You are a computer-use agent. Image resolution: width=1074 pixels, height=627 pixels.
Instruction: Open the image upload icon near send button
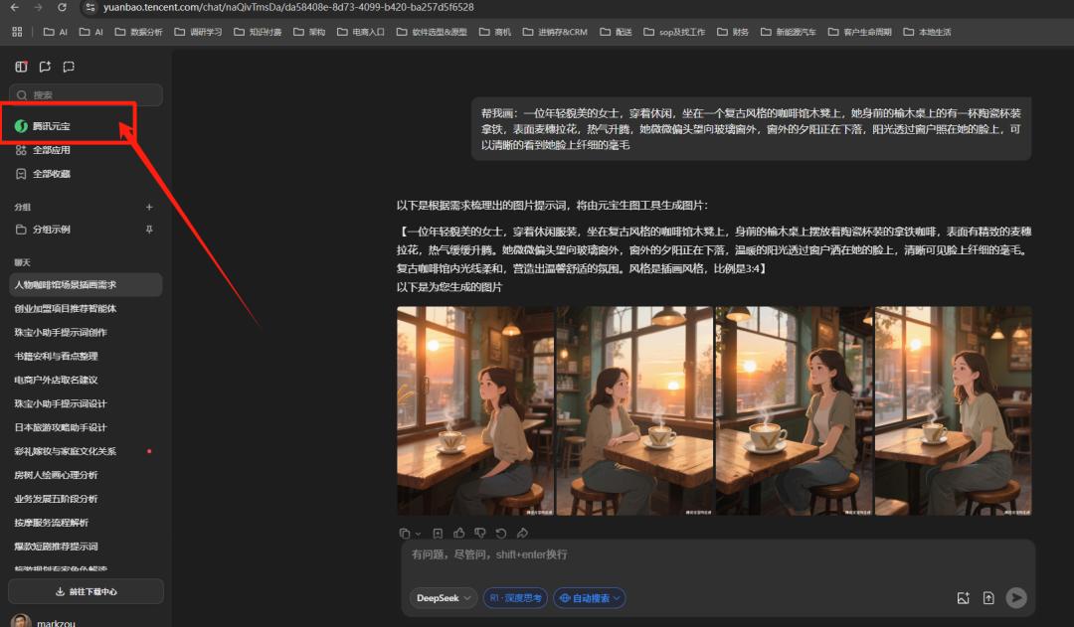[963, 598]
